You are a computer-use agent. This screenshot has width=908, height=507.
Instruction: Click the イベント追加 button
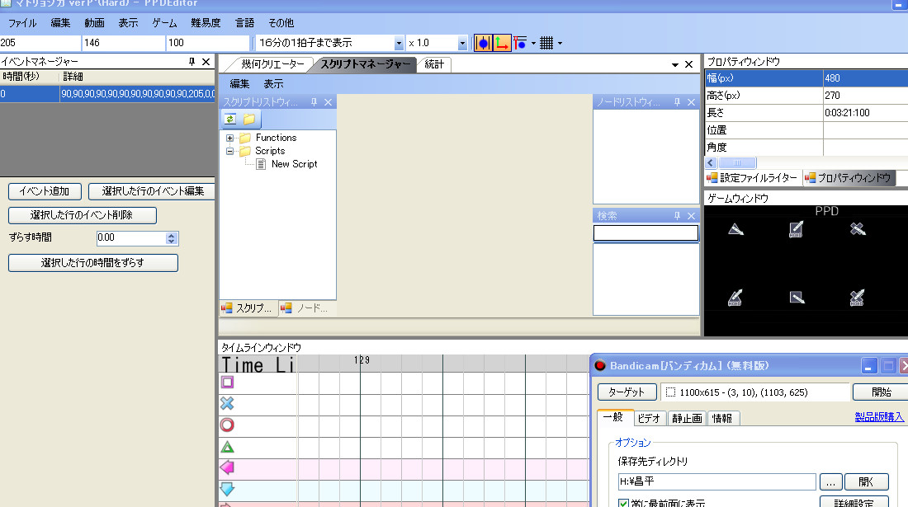[x=45, y=191]
